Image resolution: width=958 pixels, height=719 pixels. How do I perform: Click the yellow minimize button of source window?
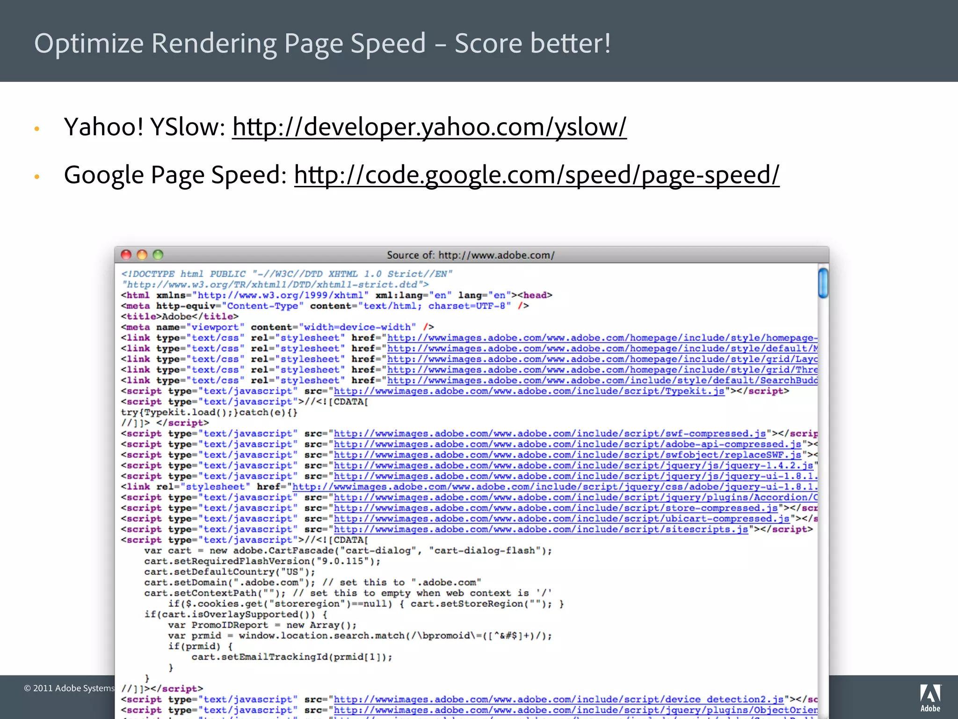click(142, 255)
